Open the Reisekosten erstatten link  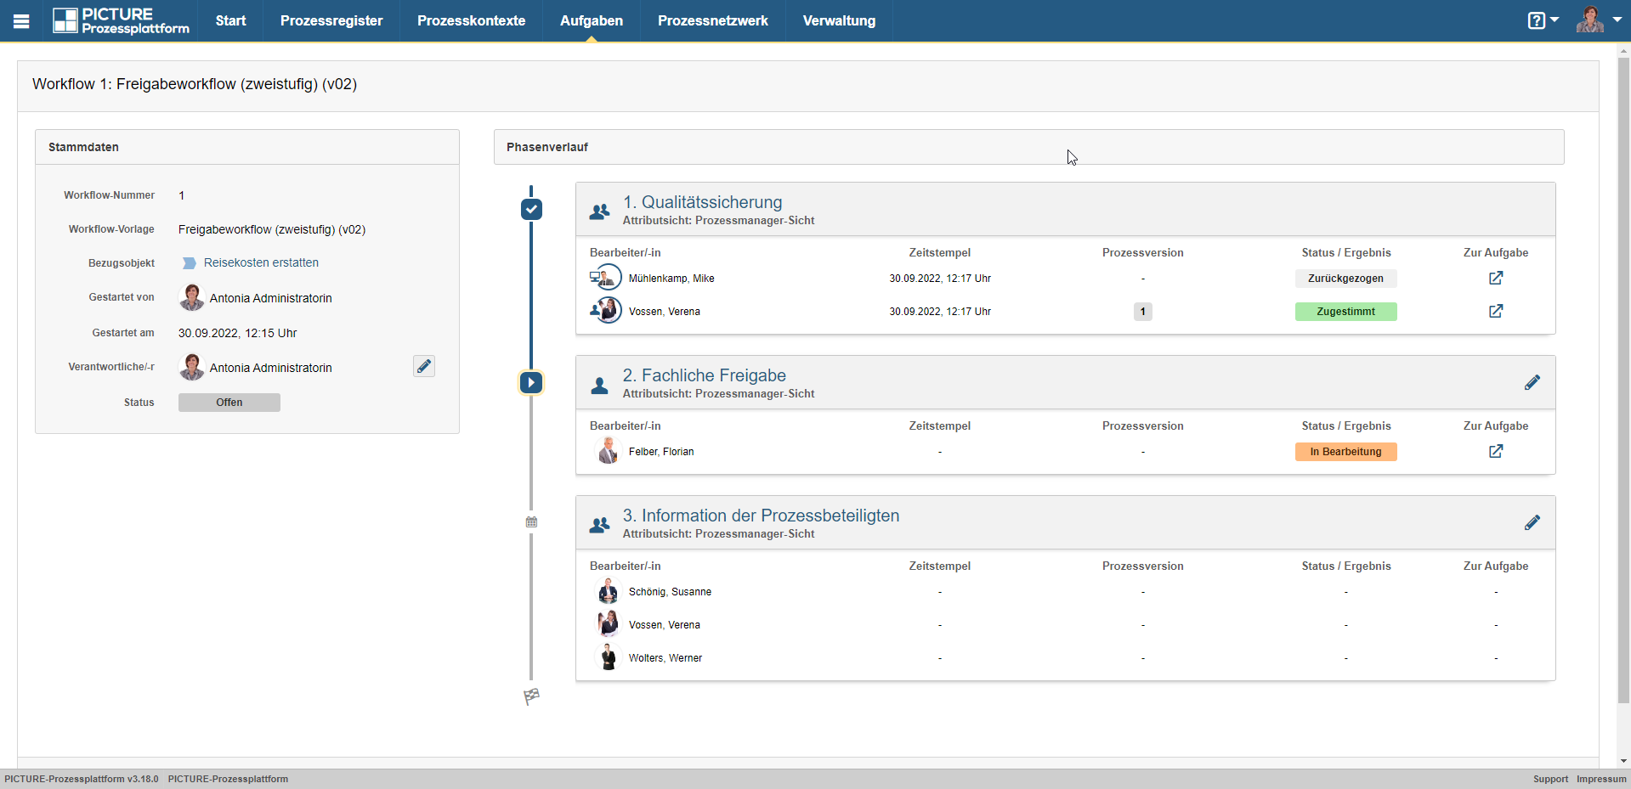[x=261, y=263]
